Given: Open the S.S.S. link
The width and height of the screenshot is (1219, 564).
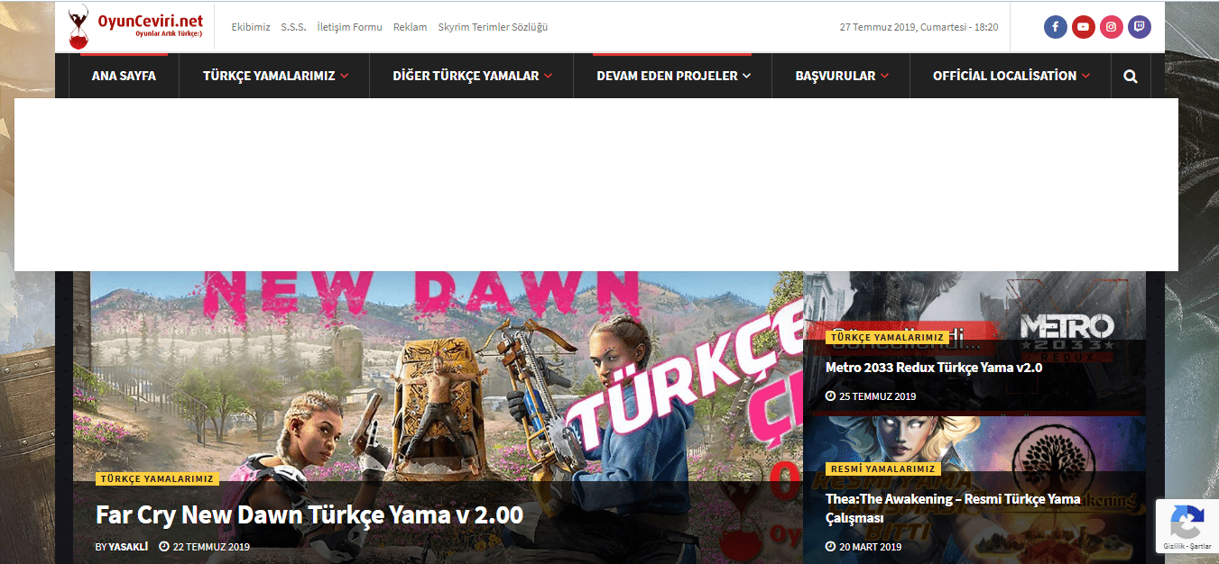Looking at the screenshot, I should 293,27.
